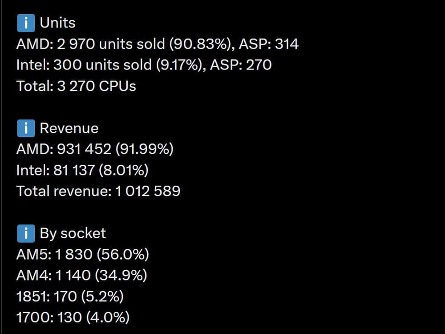
Task: Click the Intel ASP: 270 value
Action: coord(241,65)
